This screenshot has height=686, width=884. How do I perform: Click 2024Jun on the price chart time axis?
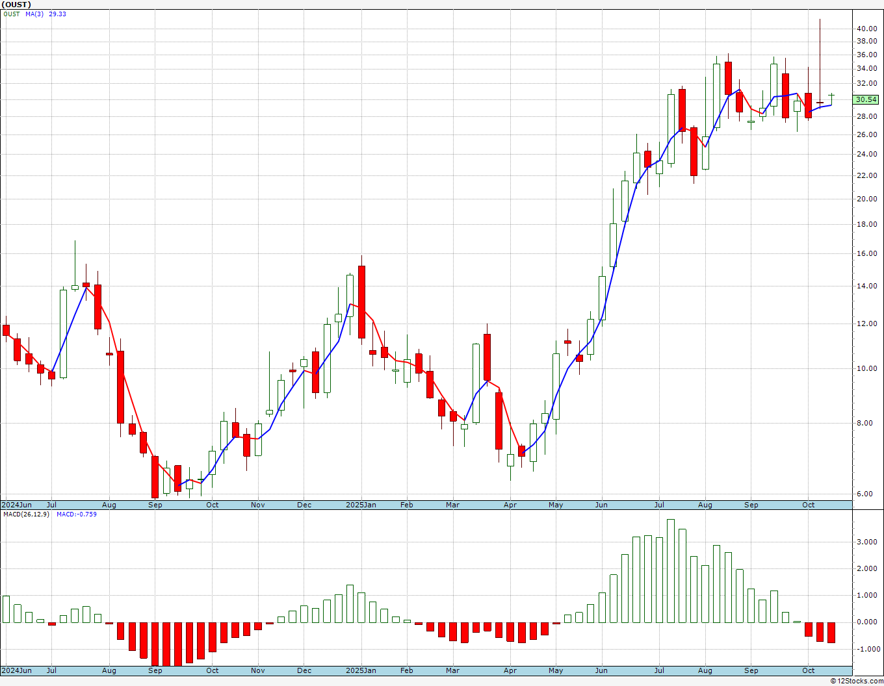[x=16, y=505]
